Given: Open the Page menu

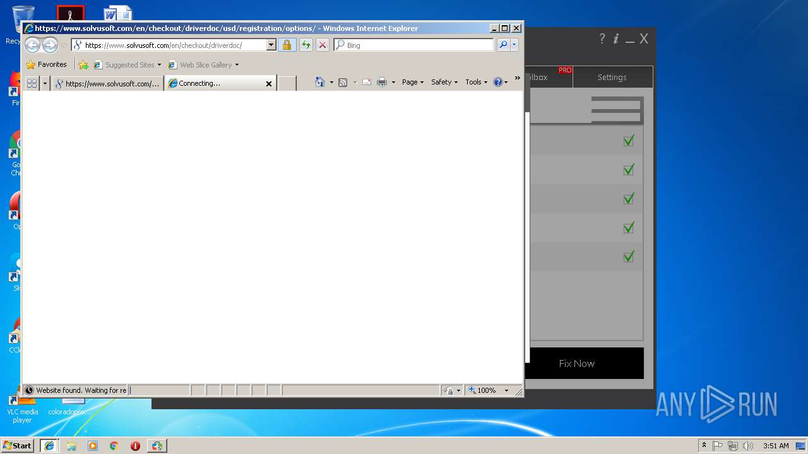Looking at the screenshot, I should (413, 82).
